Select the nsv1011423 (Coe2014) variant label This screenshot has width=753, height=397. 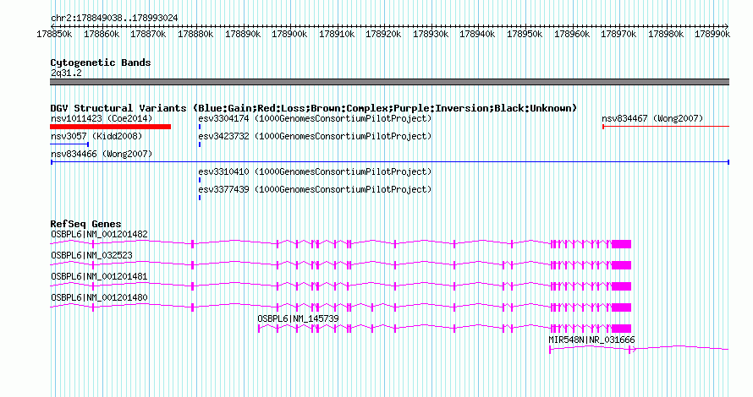102,118
